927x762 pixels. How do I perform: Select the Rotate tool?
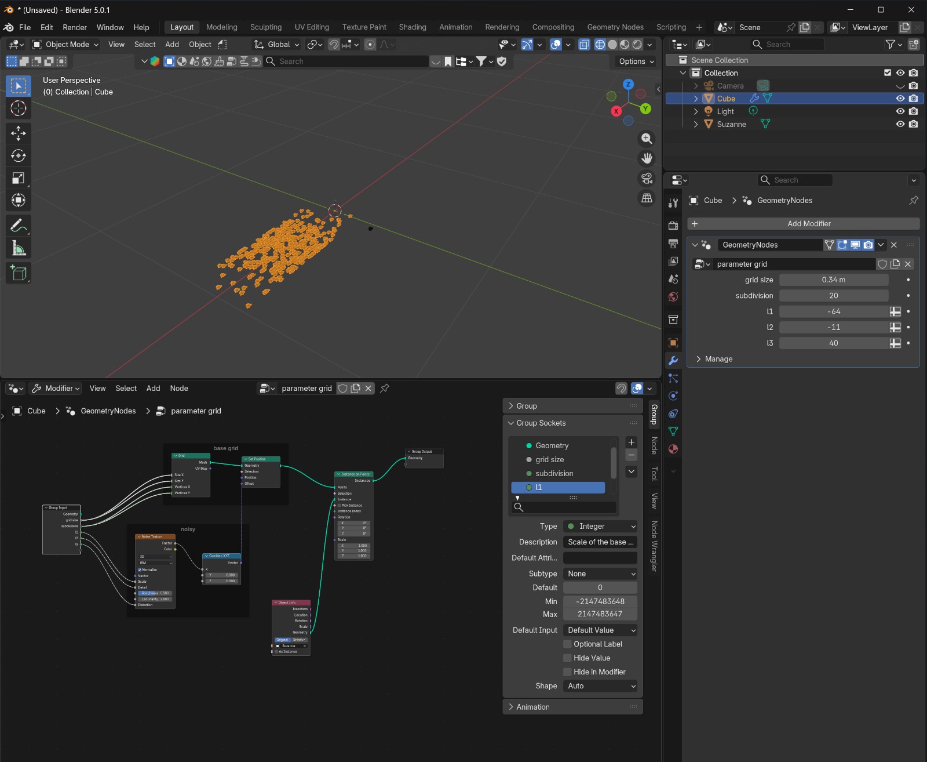click(19, 155)
